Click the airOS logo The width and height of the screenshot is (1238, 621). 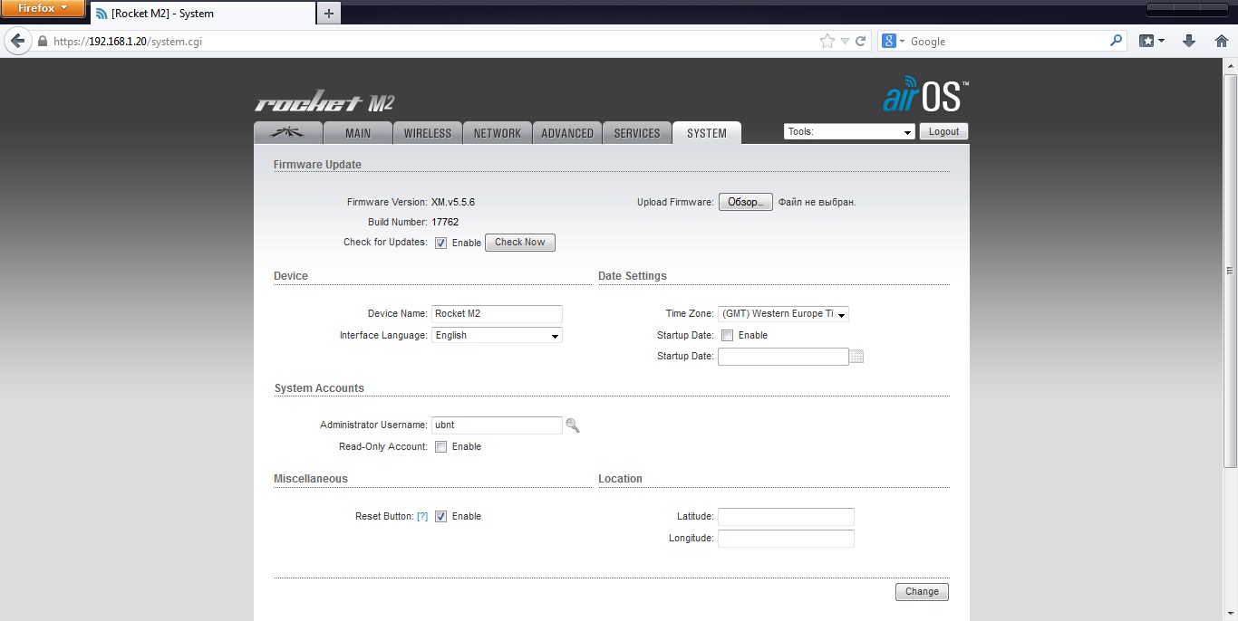click(925, 96)
